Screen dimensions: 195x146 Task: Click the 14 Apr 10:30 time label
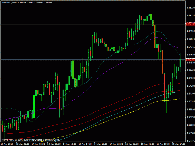pos(70,144)
